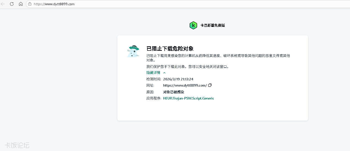350x151 pixels.
Task: Copy the blocked URL with the copy icon
Action: click(x=210, y=85)
